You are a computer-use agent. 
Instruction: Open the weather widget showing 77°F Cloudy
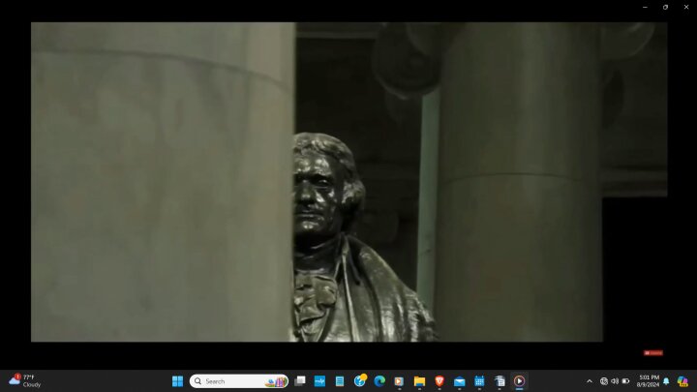pyautogui.click(x=25, y=381)
